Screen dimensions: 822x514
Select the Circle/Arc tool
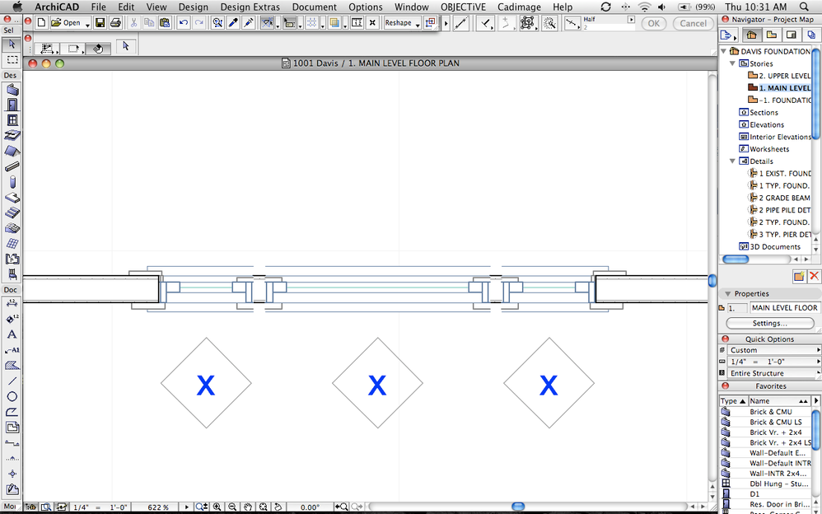tap(12, 396)
